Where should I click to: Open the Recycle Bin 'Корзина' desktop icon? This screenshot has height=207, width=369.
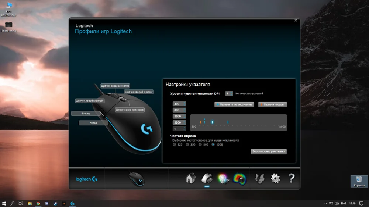[359, 181]
